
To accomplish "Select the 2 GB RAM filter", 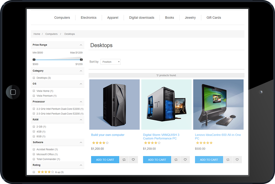I will coord(34,126).
